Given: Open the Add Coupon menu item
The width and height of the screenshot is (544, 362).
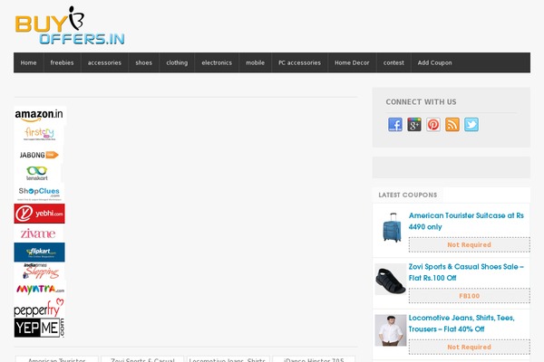Looking at the screenshot, I should pyautogui.click(x=434, y=62).
